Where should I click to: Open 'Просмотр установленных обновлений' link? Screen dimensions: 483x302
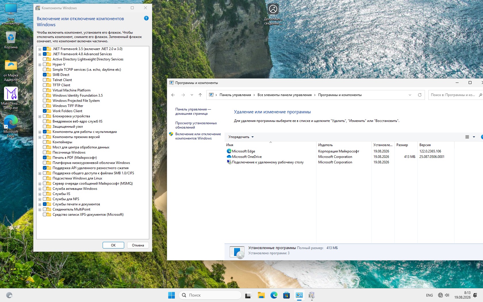coord(196,125)
